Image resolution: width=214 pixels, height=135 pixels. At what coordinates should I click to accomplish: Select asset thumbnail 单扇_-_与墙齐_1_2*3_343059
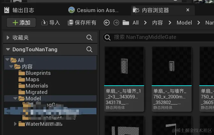point(124,66)
